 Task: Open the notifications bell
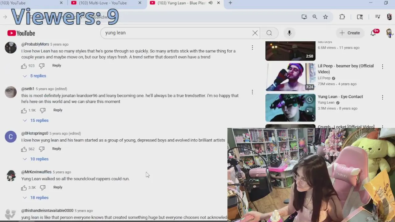(x=373, y=33)
